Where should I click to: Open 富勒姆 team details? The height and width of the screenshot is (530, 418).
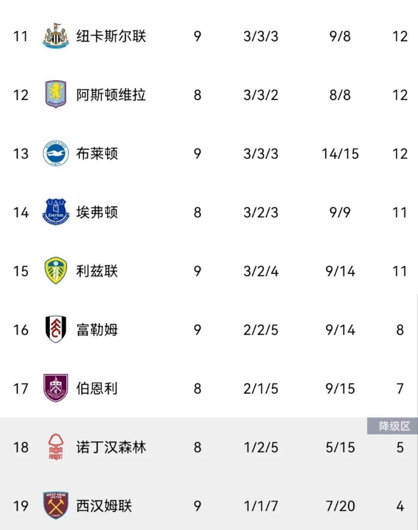coord(97,330)
